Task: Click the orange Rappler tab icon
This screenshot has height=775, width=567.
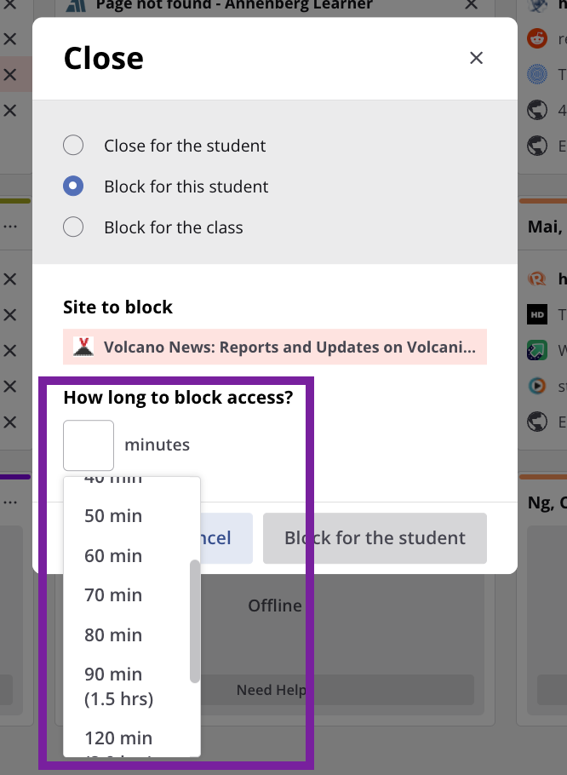Action: click(x=537, y=278)
